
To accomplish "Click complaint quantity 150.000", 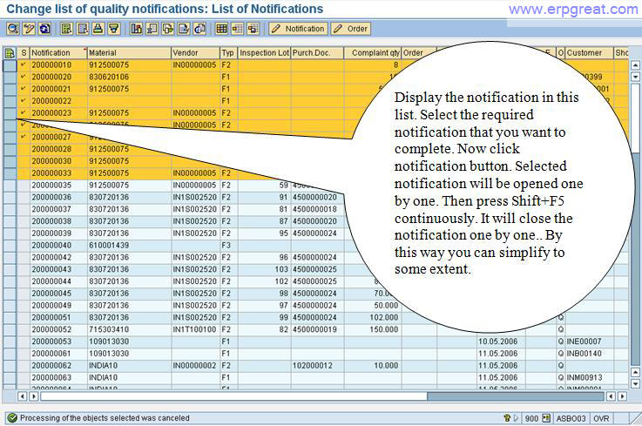I will coord(383,330).
